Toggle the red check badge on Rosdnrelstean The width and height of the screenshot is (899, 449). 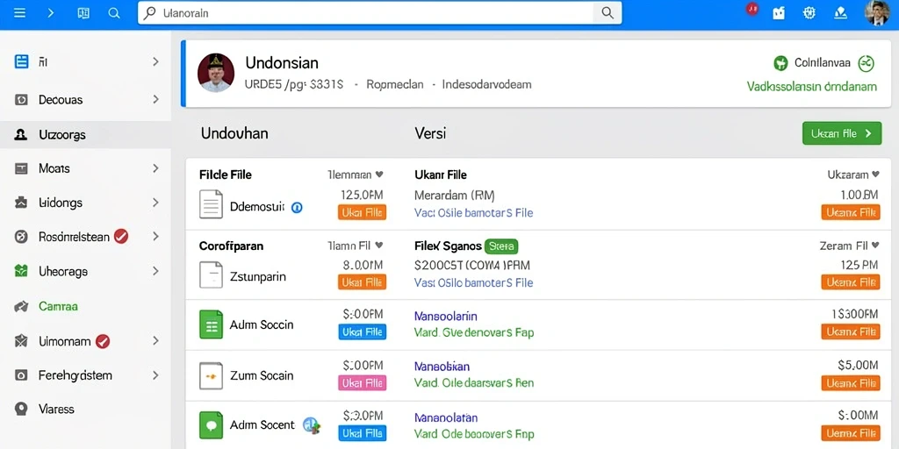pyautogui.click(x=121, y=236)
